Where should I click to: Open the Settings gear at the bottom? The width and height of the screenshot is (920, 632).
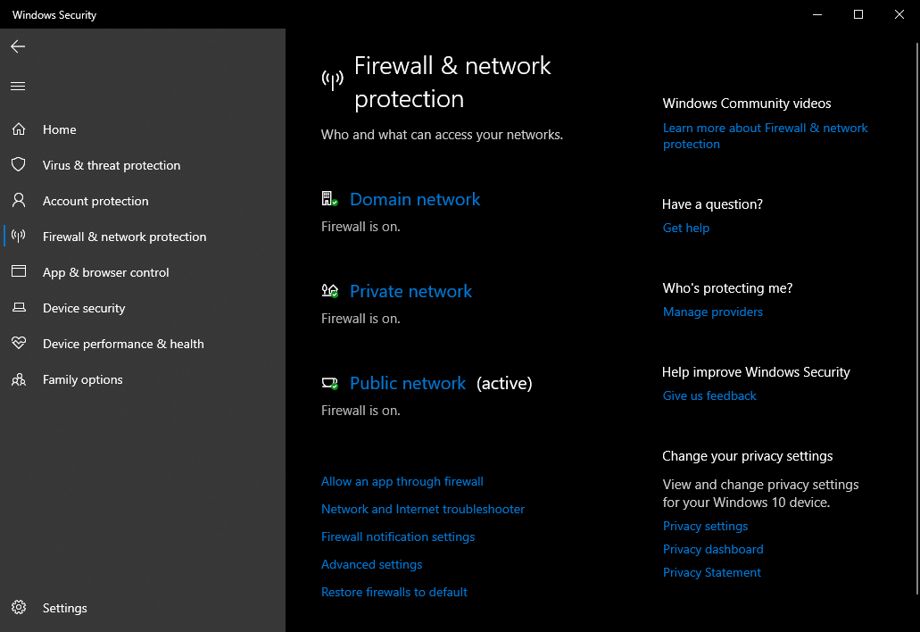coord(18,608)
